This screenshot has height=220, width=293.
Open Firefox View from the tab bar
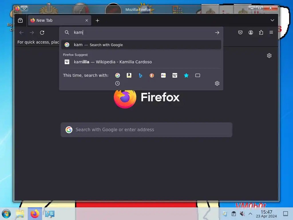[20, 20]
